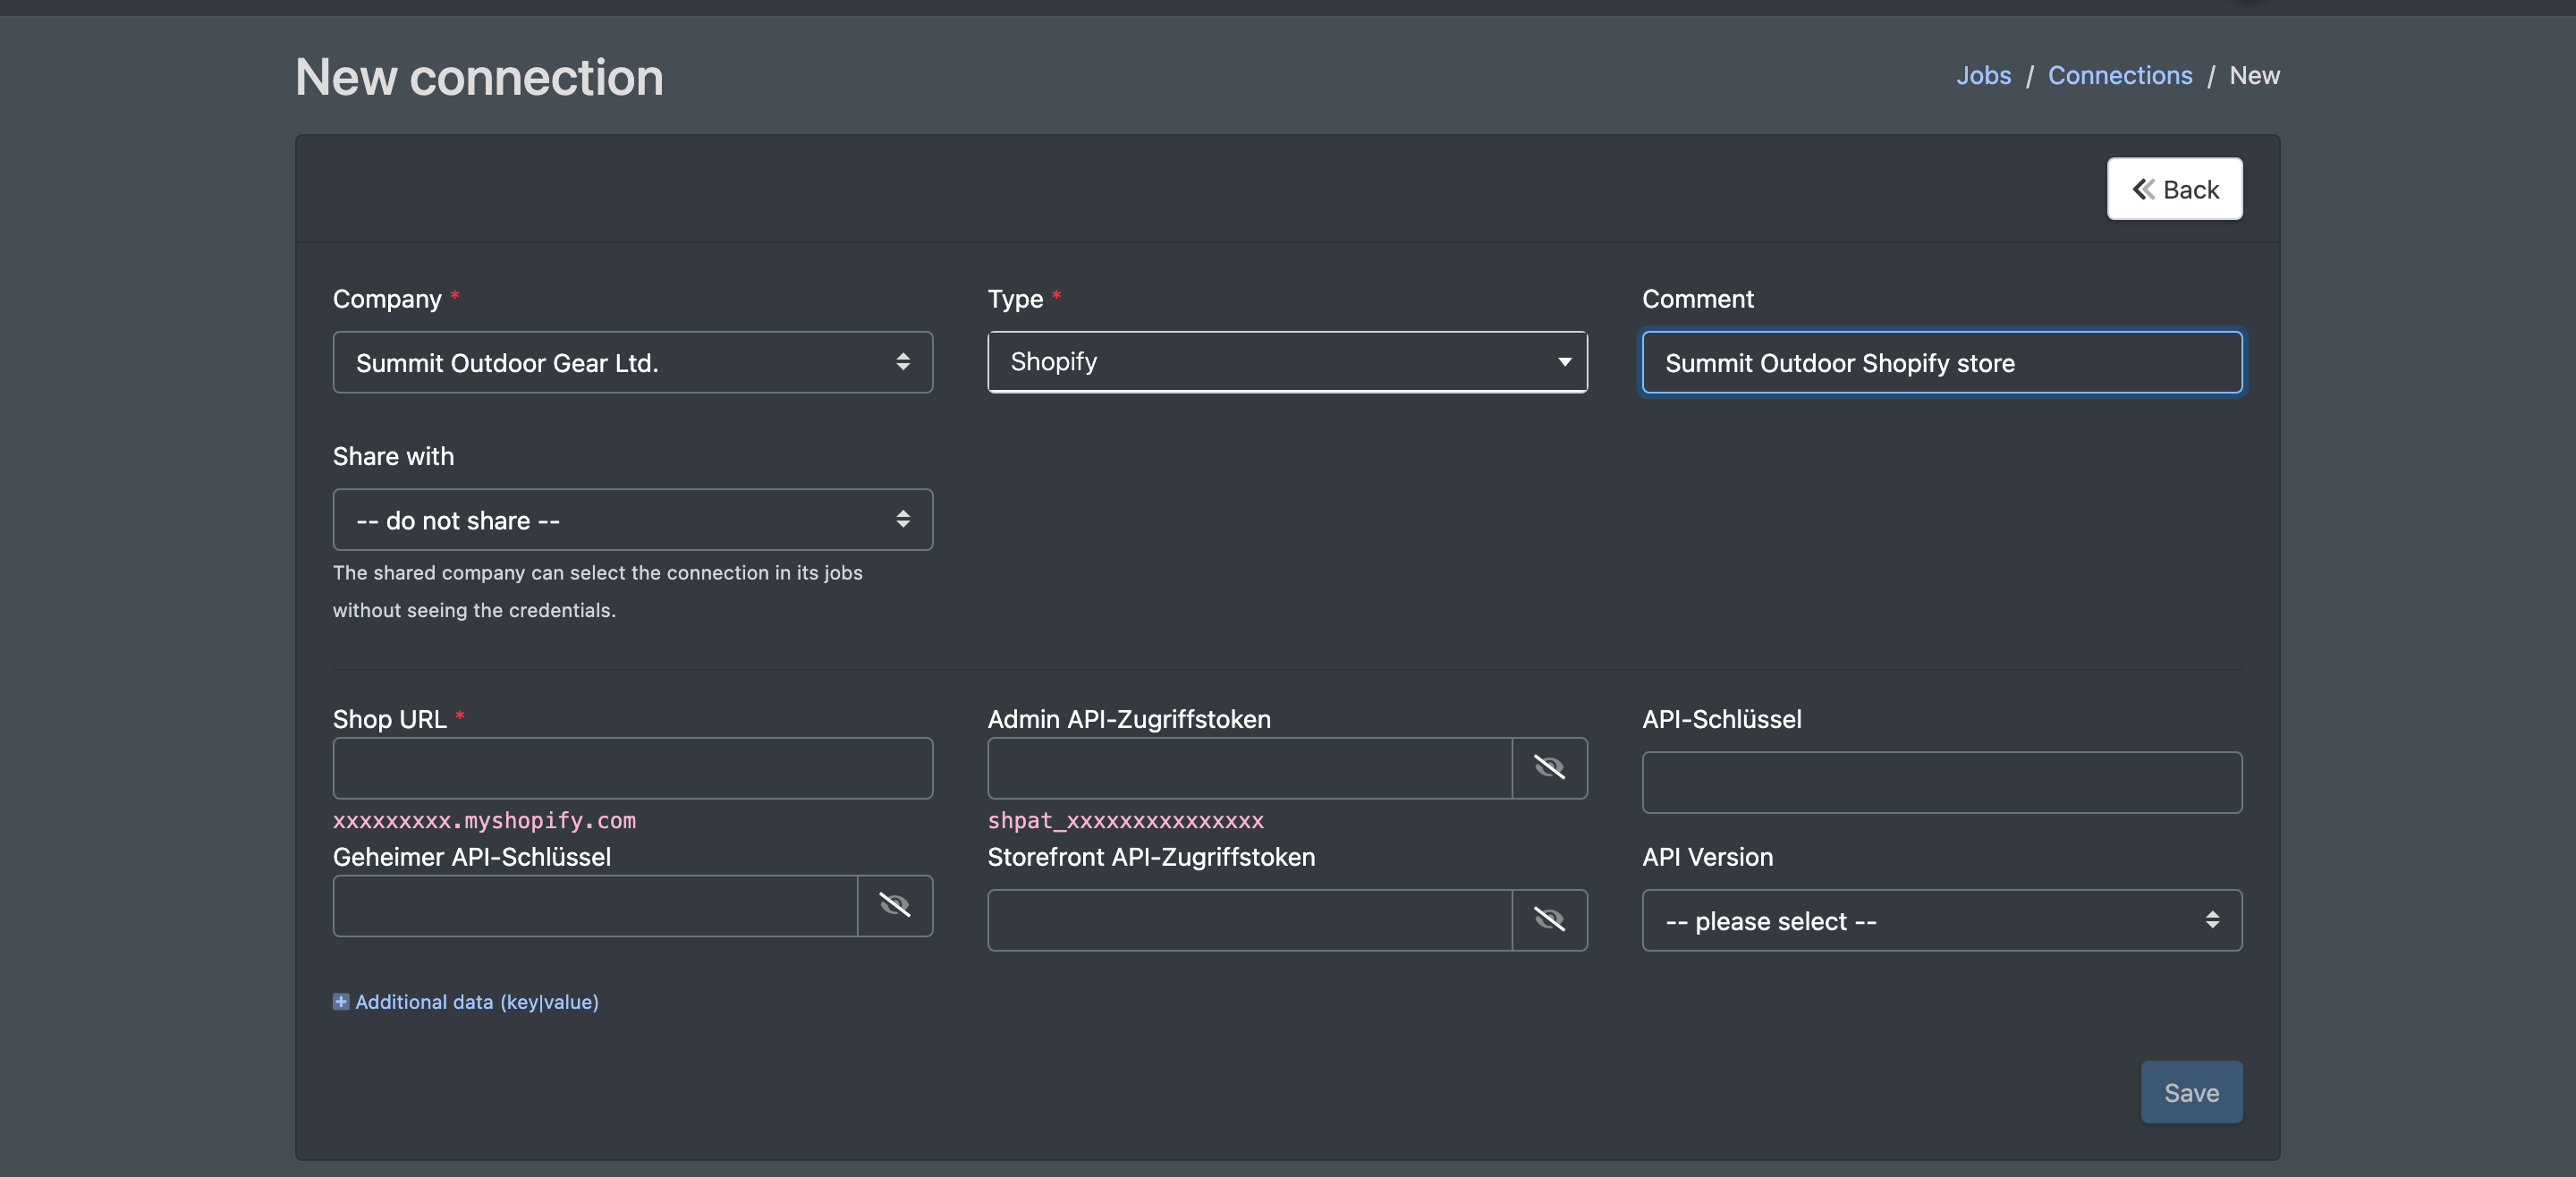Image resolution: width=2576 pixels, height=1177 pixels.
Task: Click the Save button
Action: pos(2191,1092)
